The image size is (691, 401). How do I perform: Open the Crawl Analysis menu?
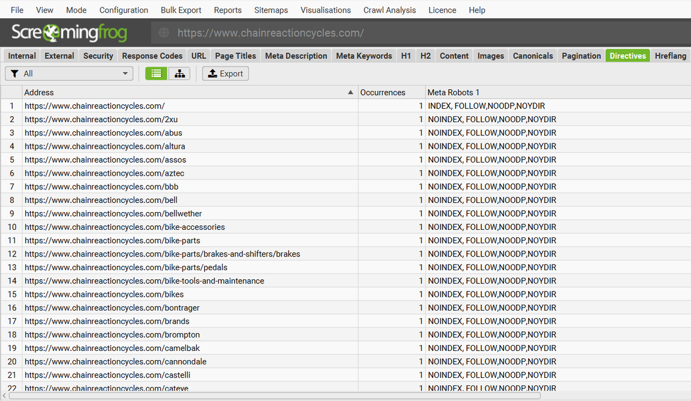coord(390,10)
